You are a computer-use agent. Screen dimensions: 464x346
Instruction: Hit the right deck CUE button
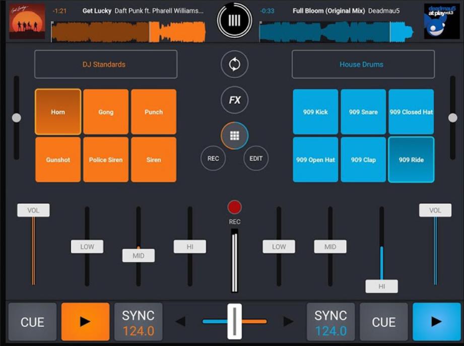click(x=384, y=321)
